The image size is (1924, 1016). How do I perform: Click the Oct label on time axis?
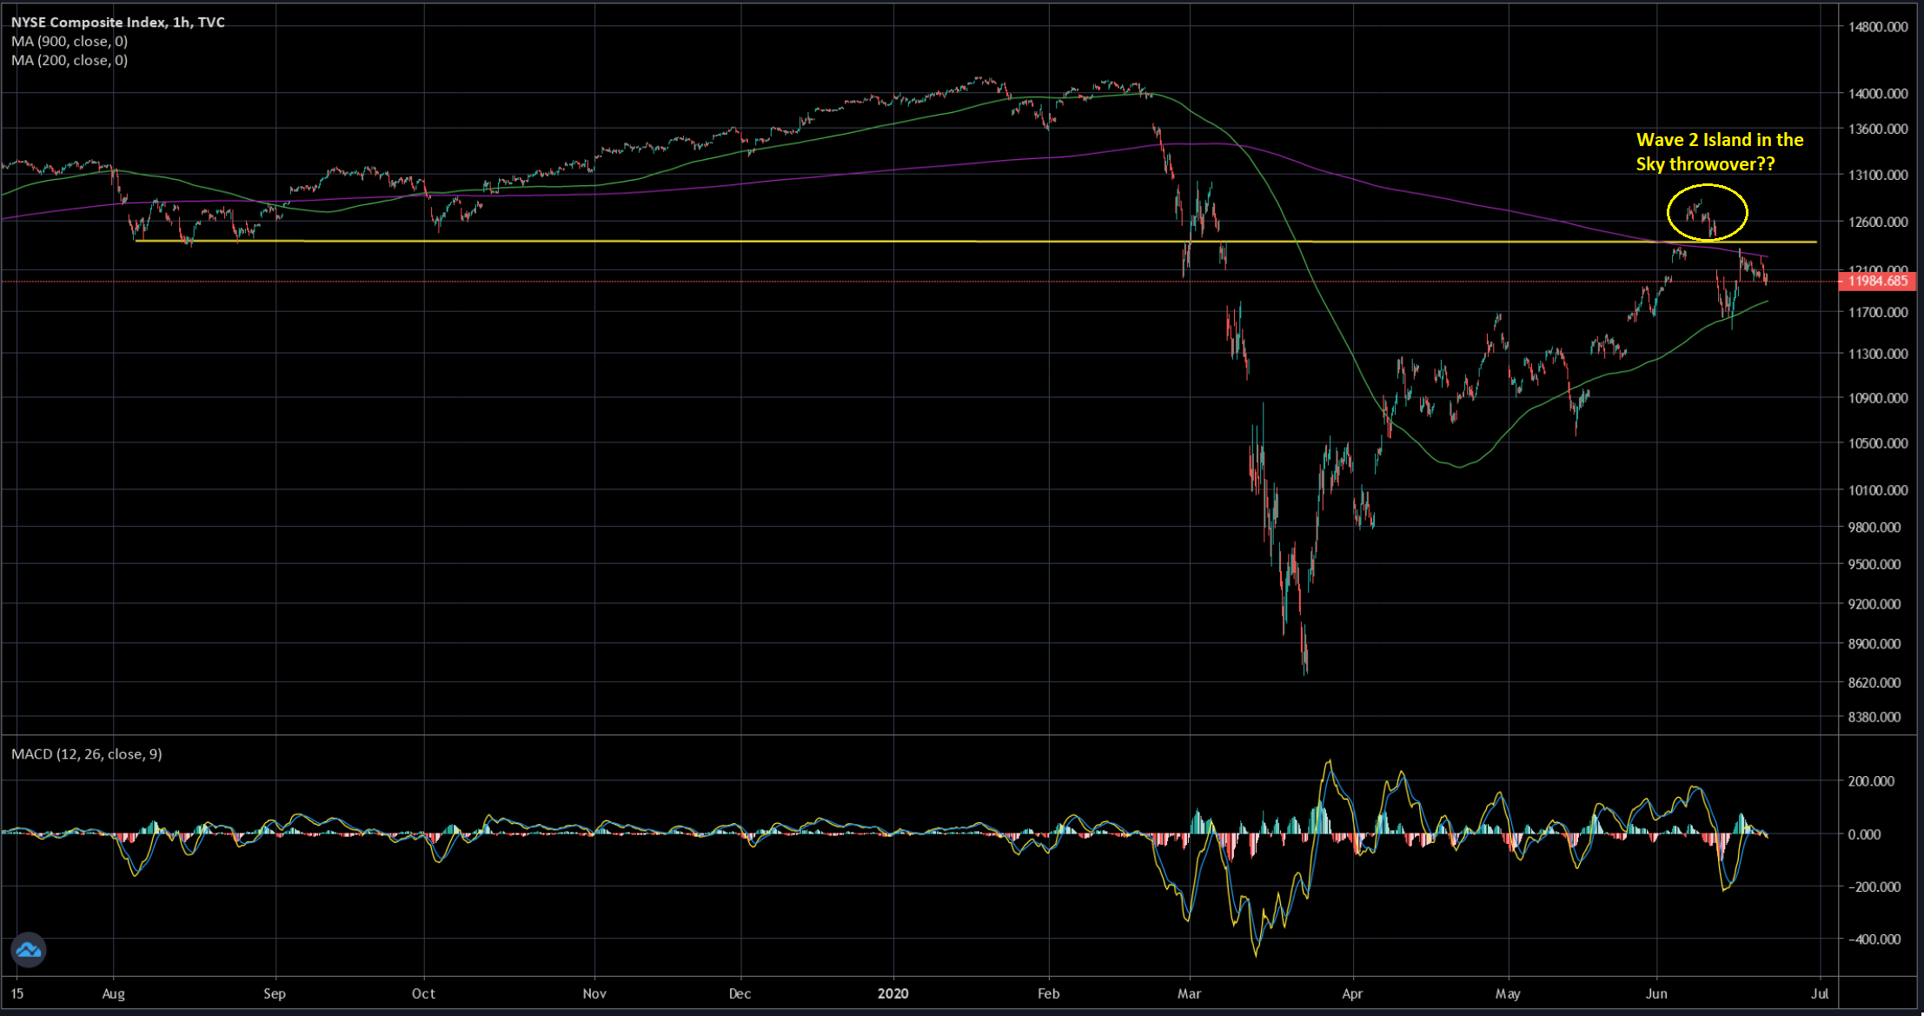(x=423, y=993)
